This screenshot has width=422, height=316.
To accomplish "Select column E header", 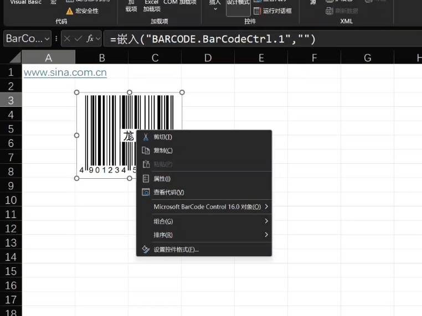I will pos(261,58).
